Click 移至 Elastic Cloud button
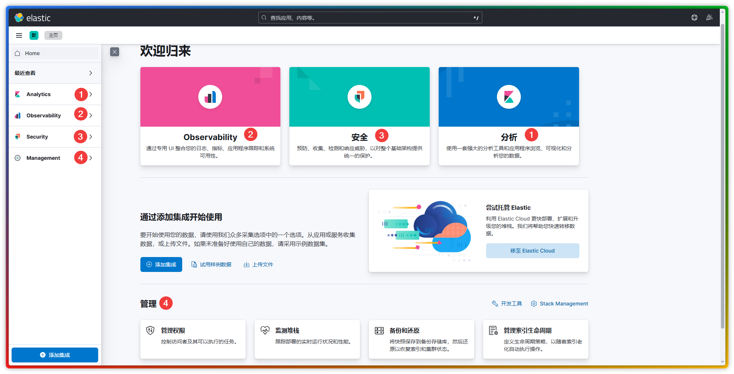This screenshot has width=734, height=374. coord(533,251)
